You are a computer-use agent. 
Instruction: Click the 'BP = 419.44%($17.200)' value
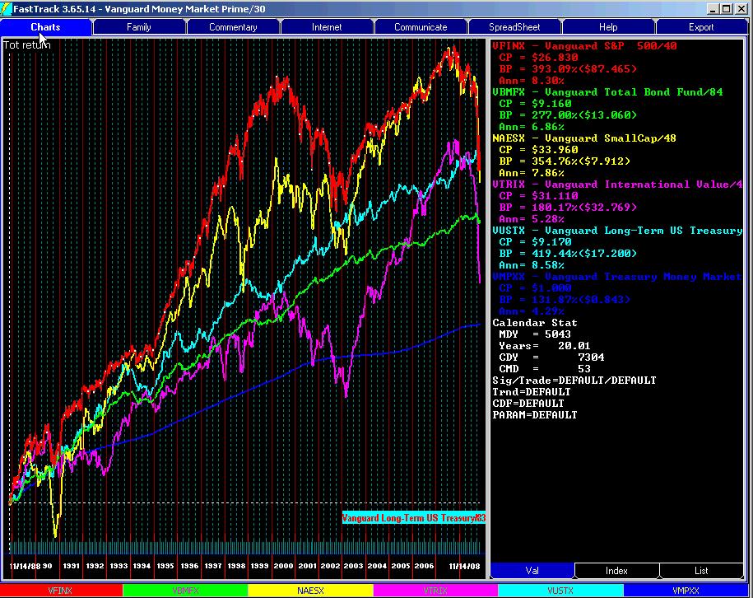pyautogui.click(x=568, y=254)
